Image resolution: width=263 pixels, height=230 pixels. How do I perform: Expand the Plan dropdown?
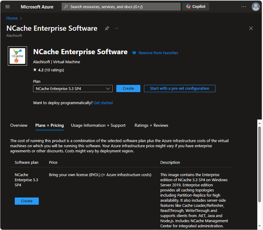point(73,89)
